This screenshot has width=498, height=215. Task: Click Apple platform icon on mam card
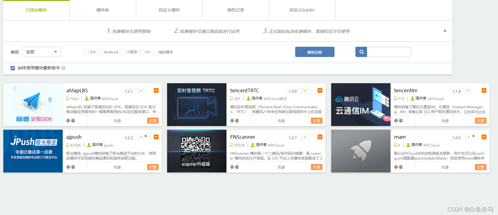coord(401,167)
